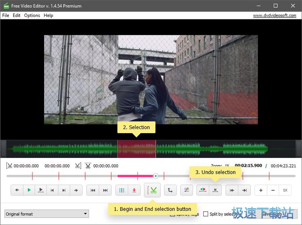
Task: Go to previous frame button
Action: [52, 190]
